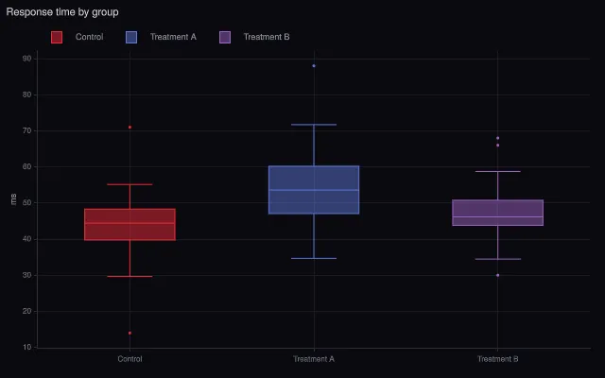Click the Control legend label
Viewport: 605px width, 378px height.
click(x=90, y=37)
